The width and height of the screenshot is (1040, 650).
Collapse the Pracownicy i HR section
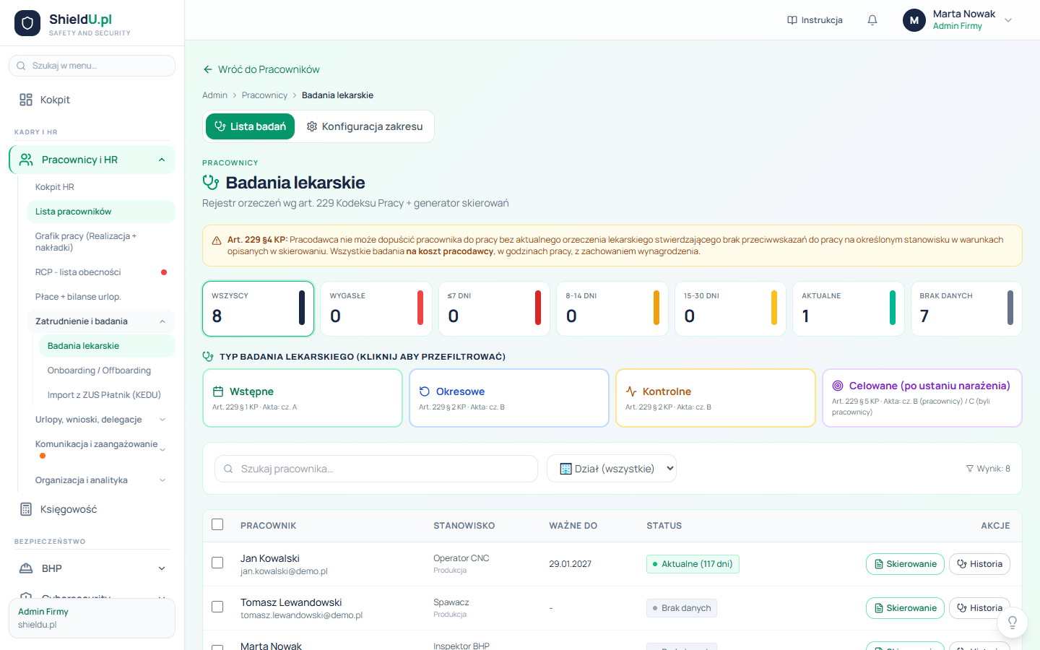[x=162, y=160]
